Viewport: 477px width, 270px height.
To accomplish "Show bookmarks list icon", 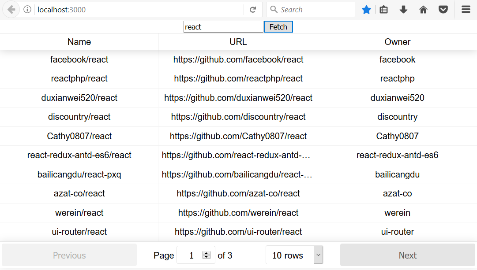I will 383,10.
